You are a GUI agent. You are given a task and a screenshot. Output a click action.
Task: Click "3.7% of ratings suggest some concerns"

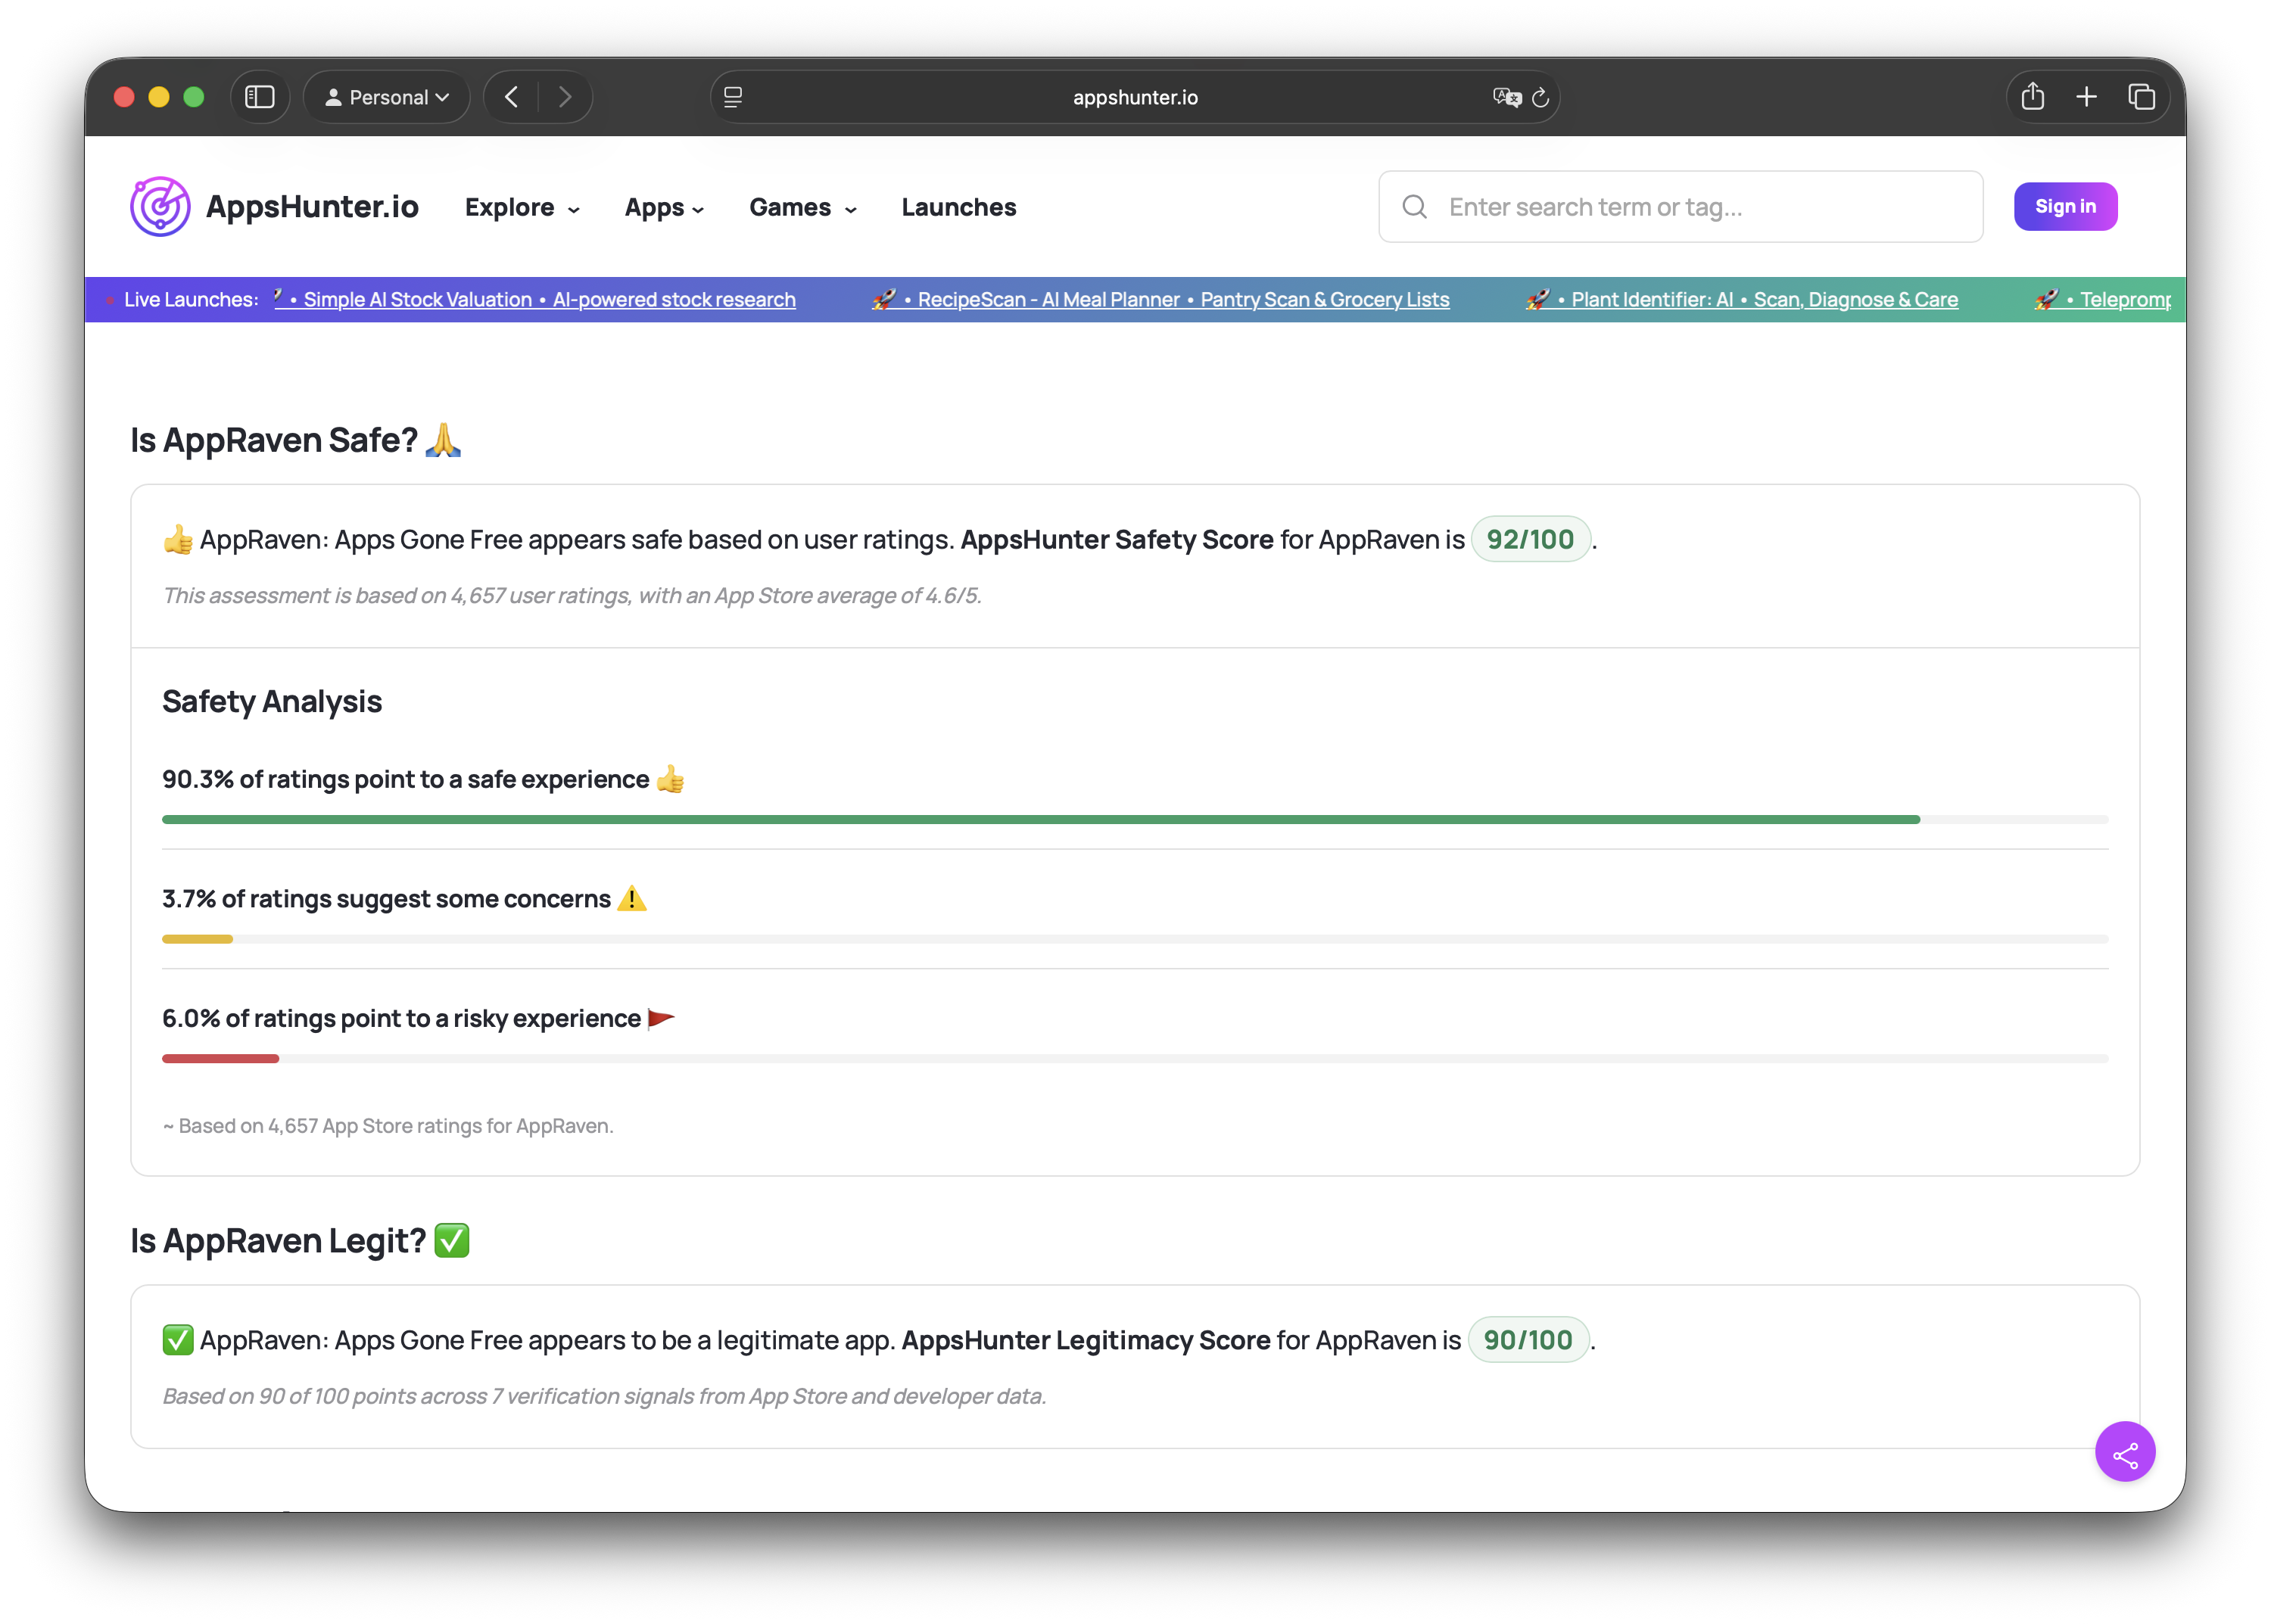pyautogui.click(x=386, y=899)
